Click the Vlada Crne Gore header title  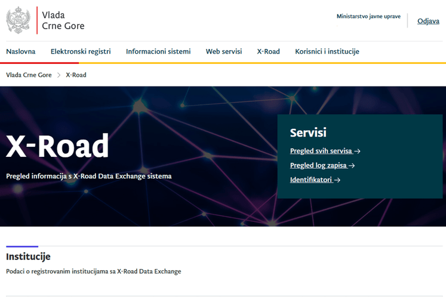(x=63, y=20)
